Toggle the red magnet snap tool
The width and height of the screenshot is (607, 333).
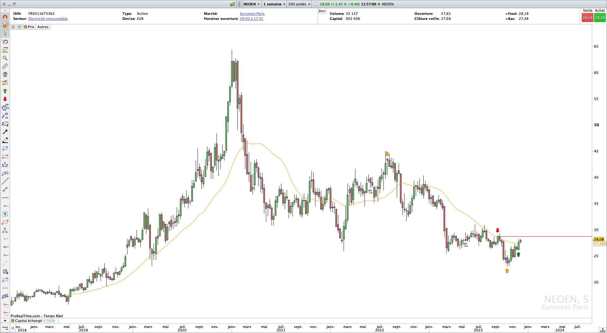tap(5, 17)
